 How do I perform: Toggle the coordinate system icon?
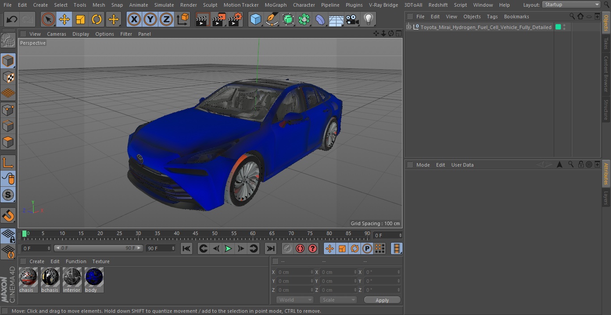[183, 19]
